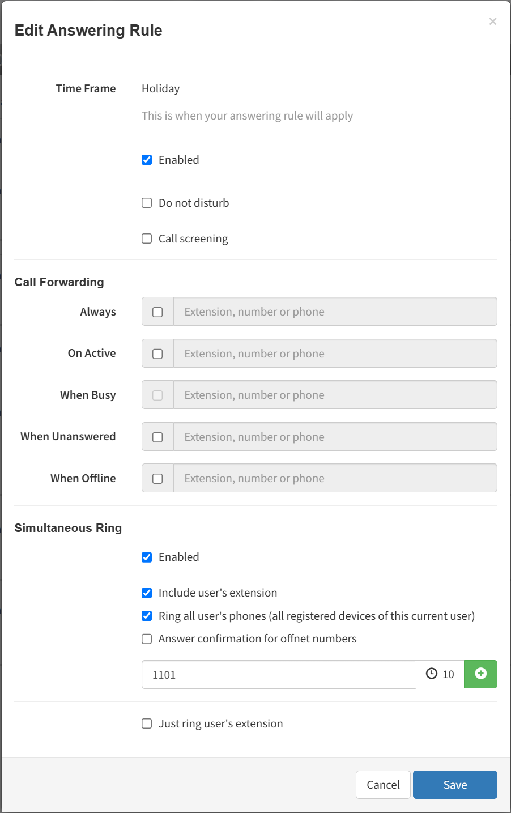The image size is (511, 813).
Task: Enable When Offline forwarding checkbox
Action: (157, 478)
